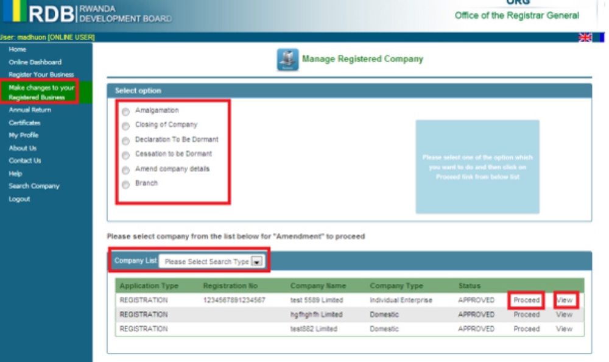609x362 pixels.
Task: Click the RDB logo in header
Action: (x=46, y=14)
